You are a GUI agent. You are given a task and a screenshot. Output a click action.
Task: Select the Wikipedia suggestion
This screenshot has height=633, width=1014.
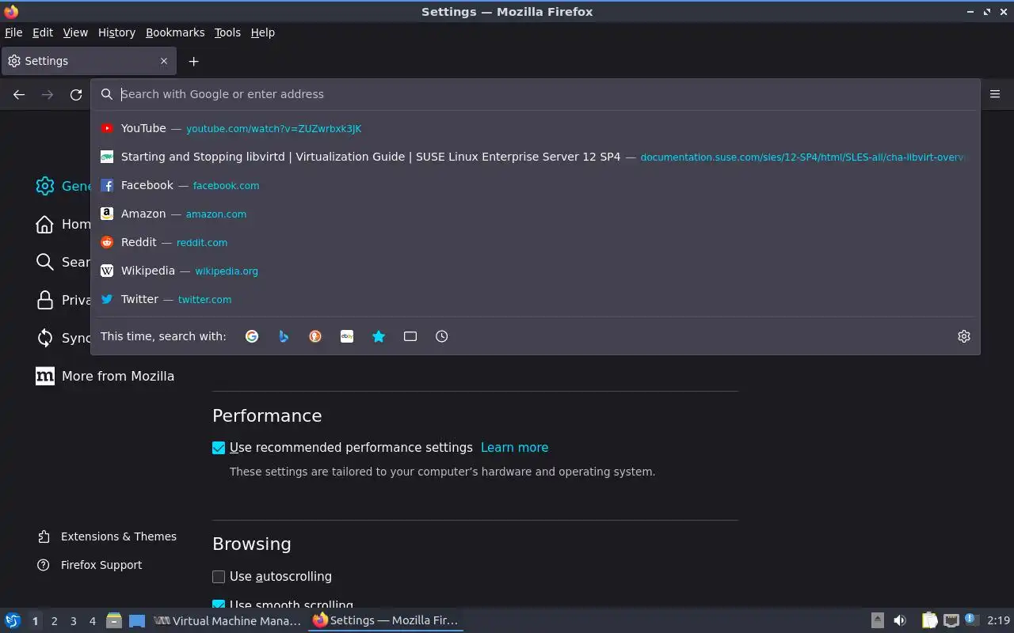click(536, 271)
